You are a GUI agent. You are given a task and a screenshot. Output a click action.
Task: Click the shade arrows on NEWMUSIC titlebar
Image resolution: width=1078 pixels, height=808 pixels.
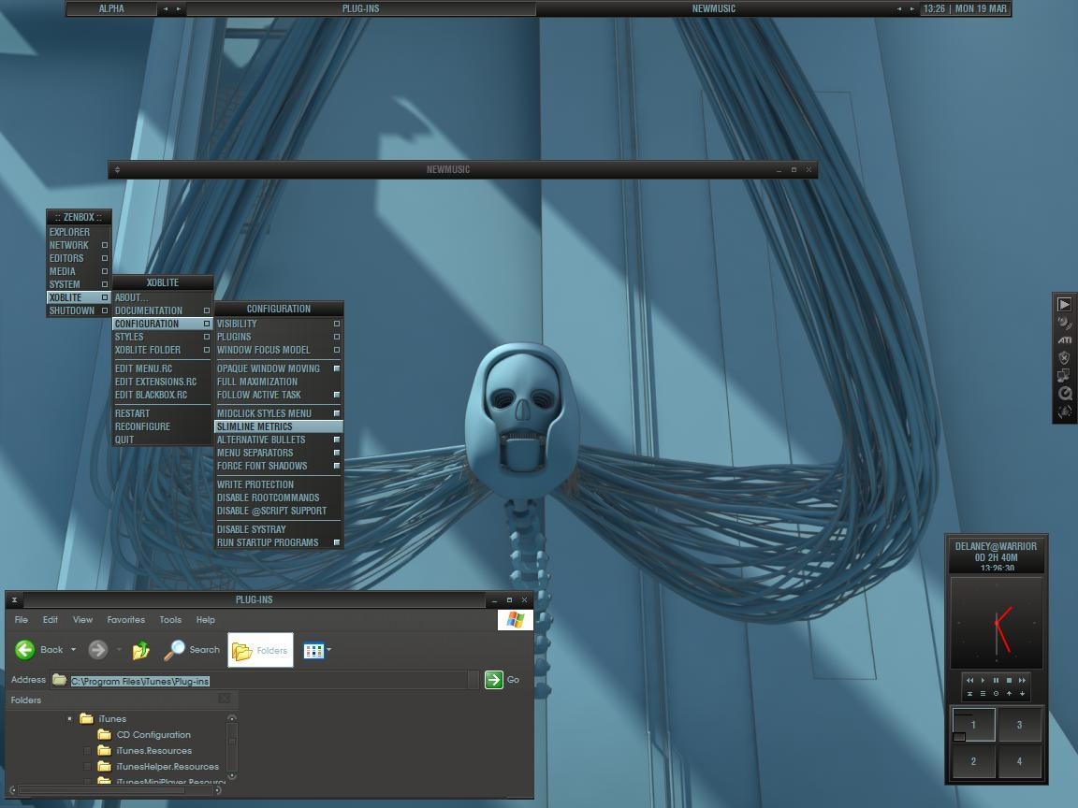117,169
